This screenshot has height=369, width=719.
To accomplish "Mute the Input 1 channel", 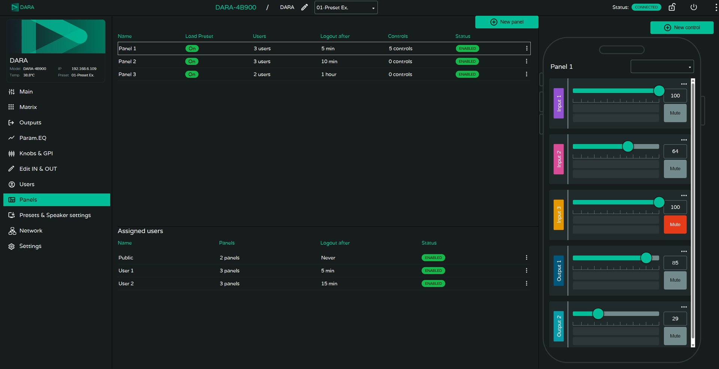I will click(675, 113).
